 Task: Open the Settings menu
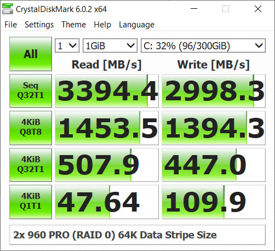tap(39, 25)
